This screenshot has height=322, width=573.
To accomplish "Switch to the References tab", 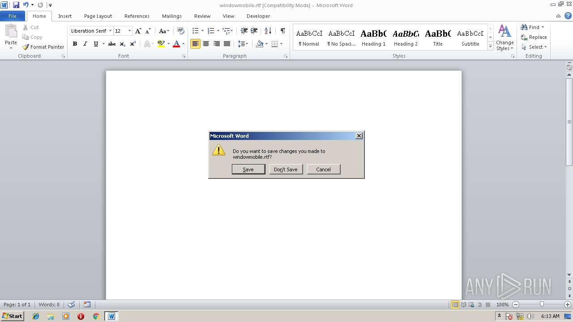I will tap(137, 16).
